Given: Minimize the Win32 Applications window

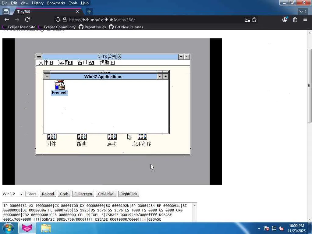Looking at the screenshot, I should pos(160,76).
